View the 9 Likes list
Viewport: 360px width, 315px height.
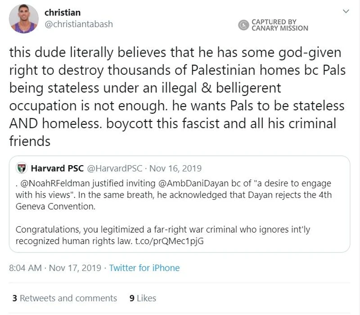click(x=143, y=298)
